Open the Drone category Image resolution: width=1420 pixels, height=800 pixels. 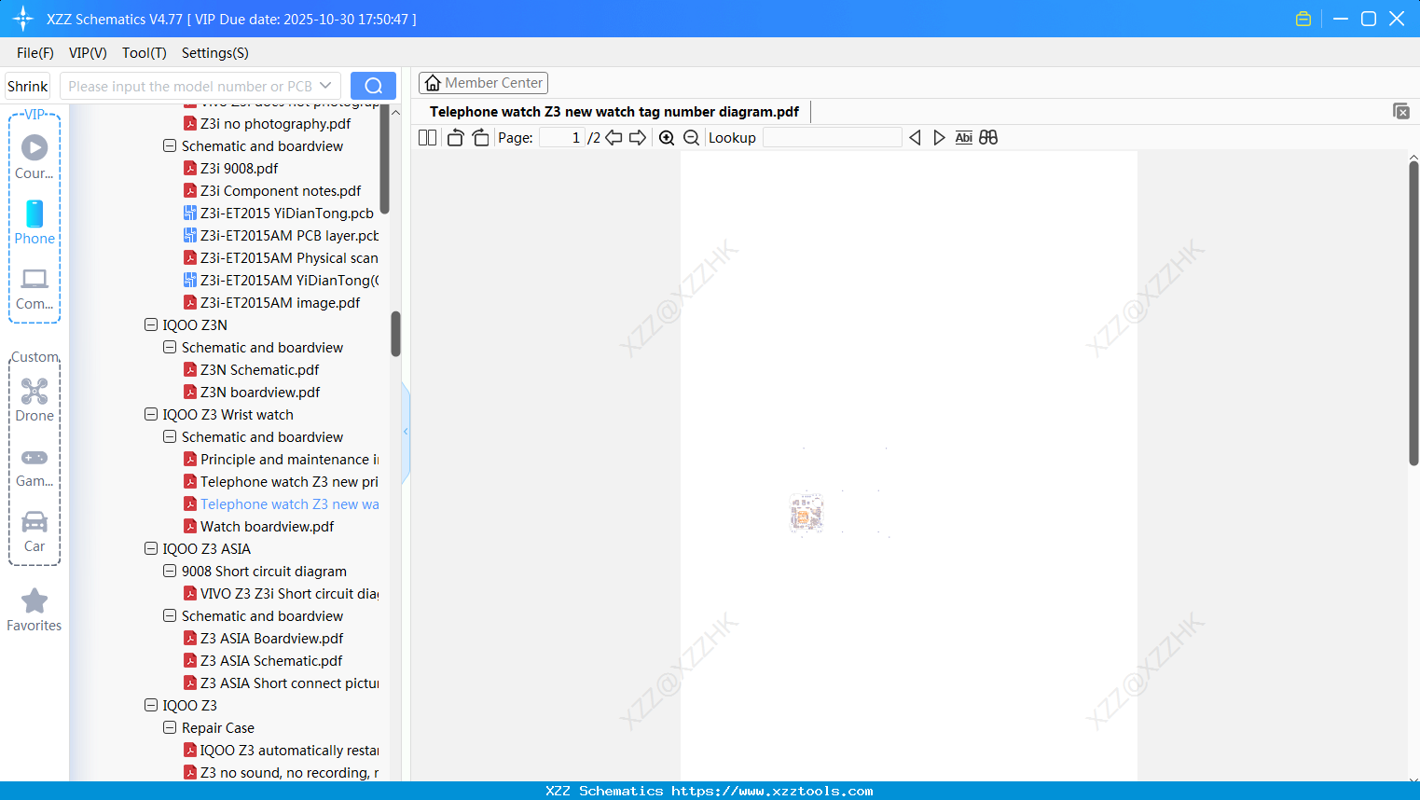(x=34, y=399)
